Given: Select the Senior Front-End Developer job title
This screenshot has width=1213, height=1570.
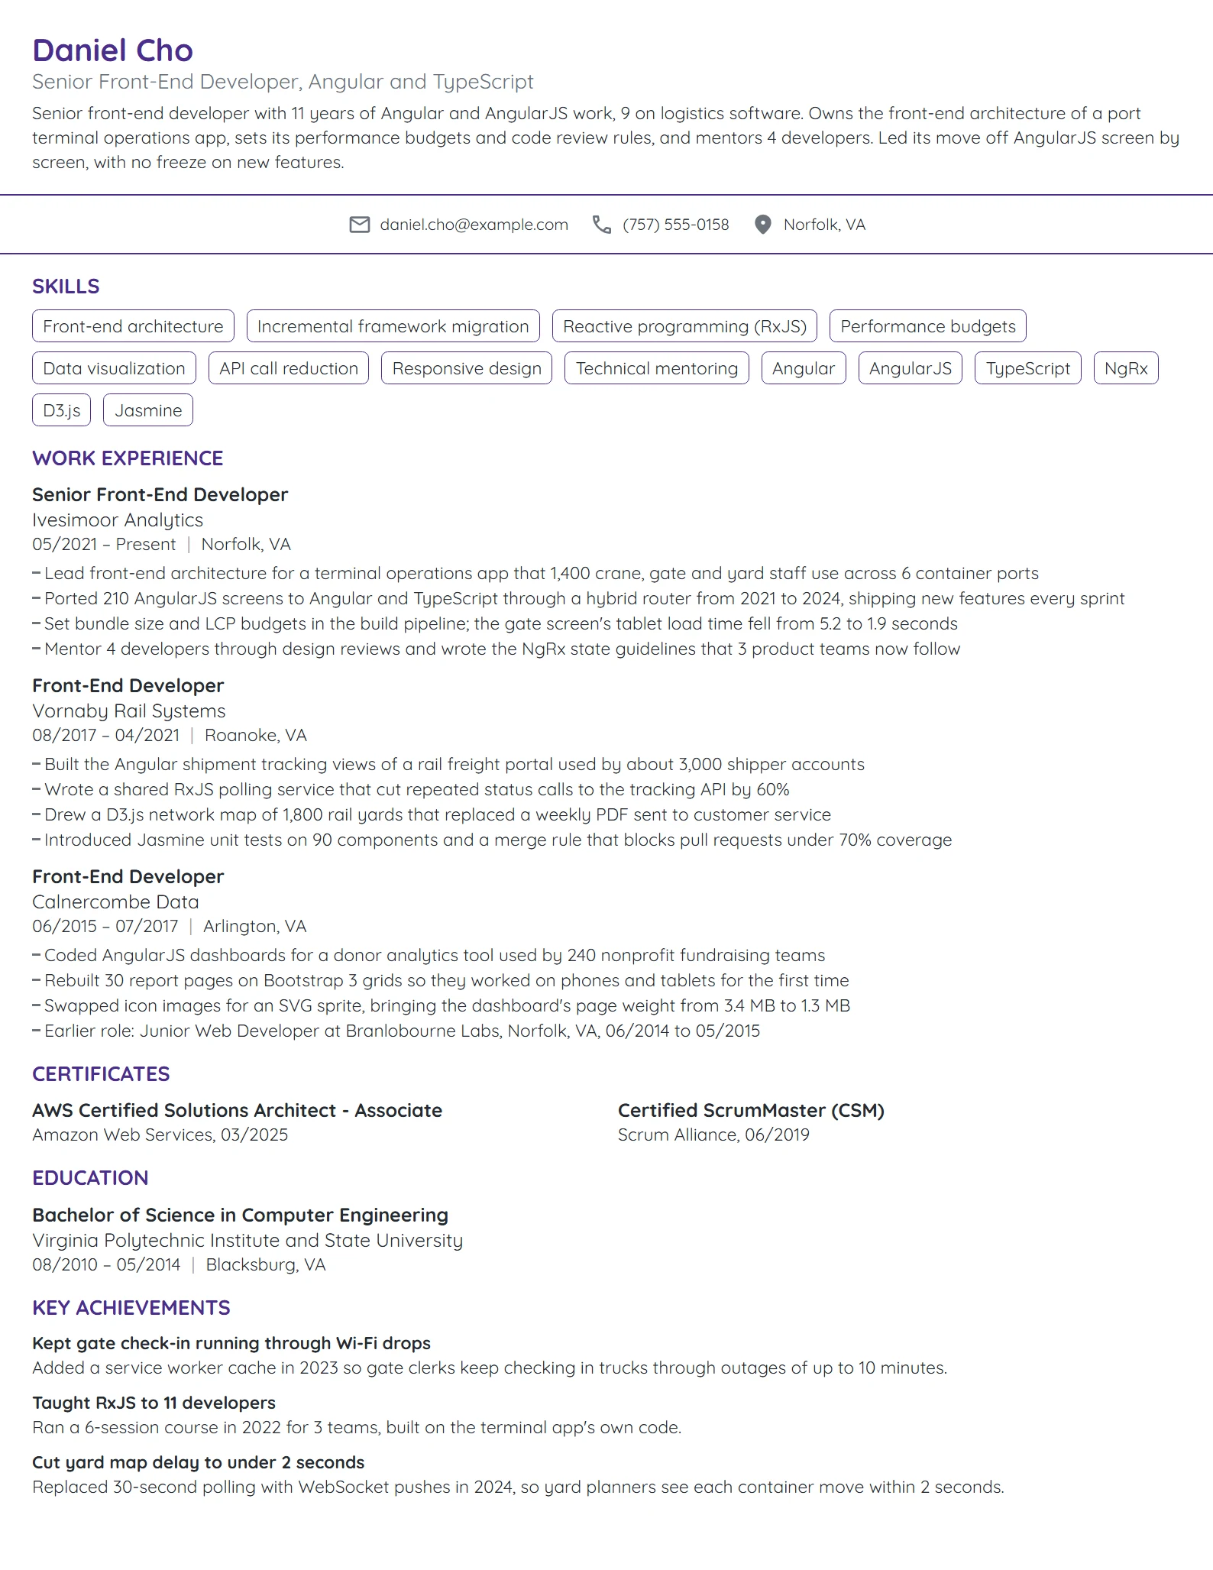Looking at the screenshot, I should point(160,495).
